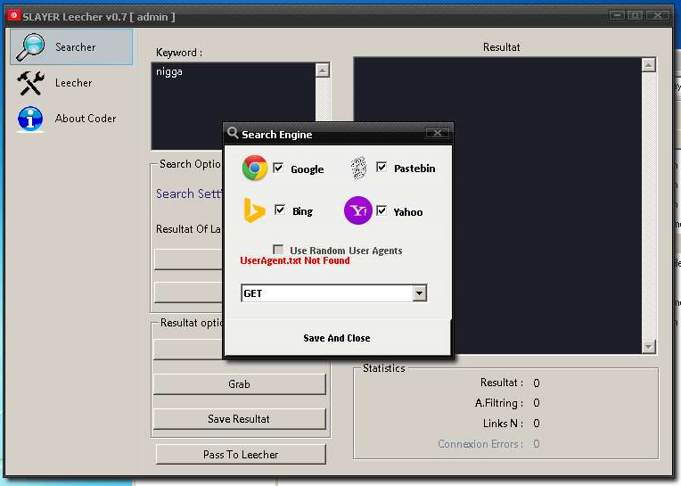Screen dimensions: 681x486
Task: Toggle the Yahoo checkbox off
Action: point(382,211)
